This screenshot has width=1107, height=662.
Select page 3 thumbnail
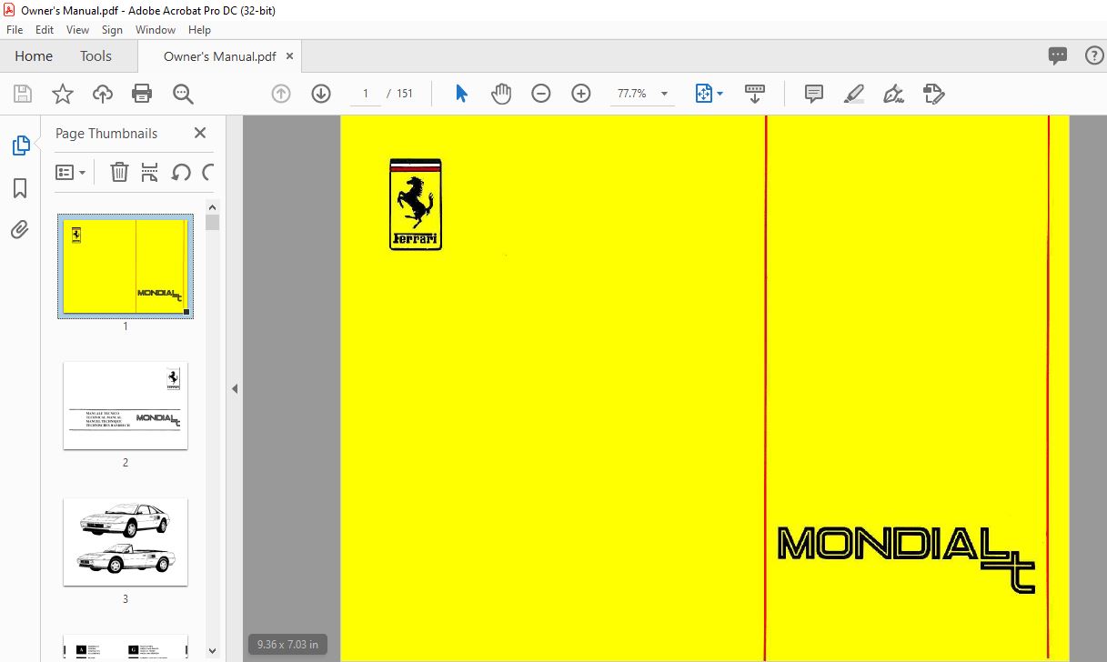(126, 542)
